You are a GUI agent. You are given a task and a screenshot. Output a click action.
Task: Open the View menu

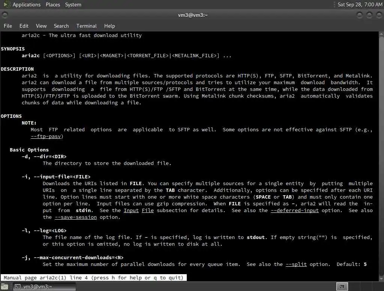pyautogui.click(x=41, y=26)
